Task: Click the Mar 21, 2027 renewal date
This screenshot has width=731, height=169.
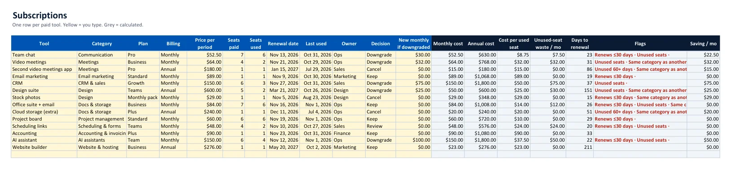Action: point(283,90)
